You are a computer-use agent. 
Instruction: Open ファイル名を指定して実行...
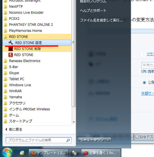(101, 20)
